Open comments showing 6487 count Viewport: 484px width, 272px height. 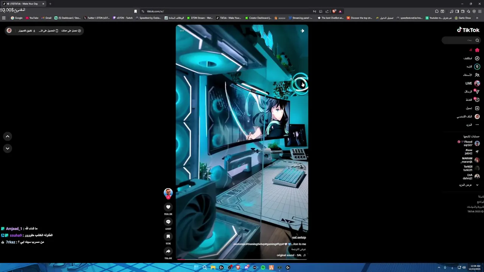[168, 222]
